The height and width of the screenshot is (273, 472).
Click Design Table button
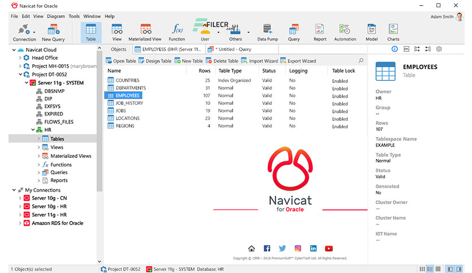[x=155, y=61]
